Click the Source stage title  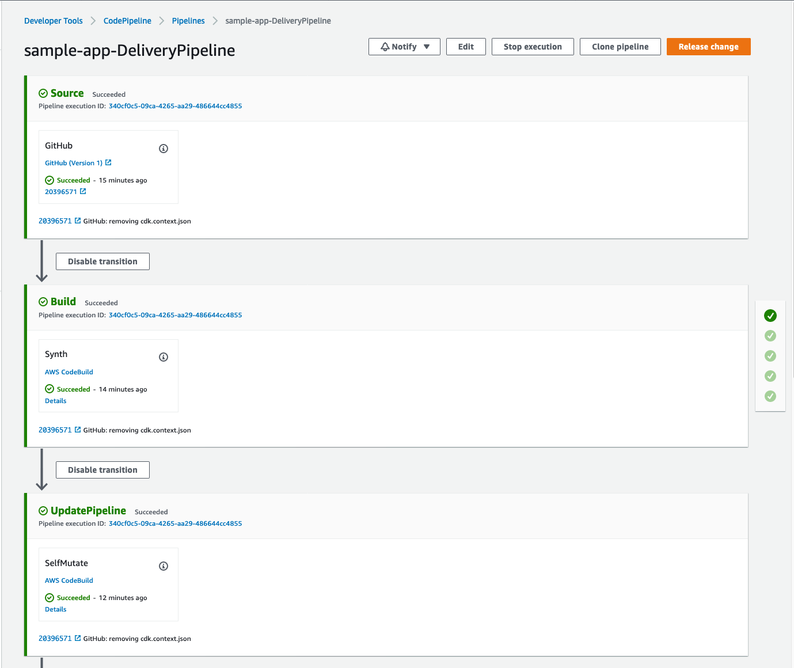point(67,93)
